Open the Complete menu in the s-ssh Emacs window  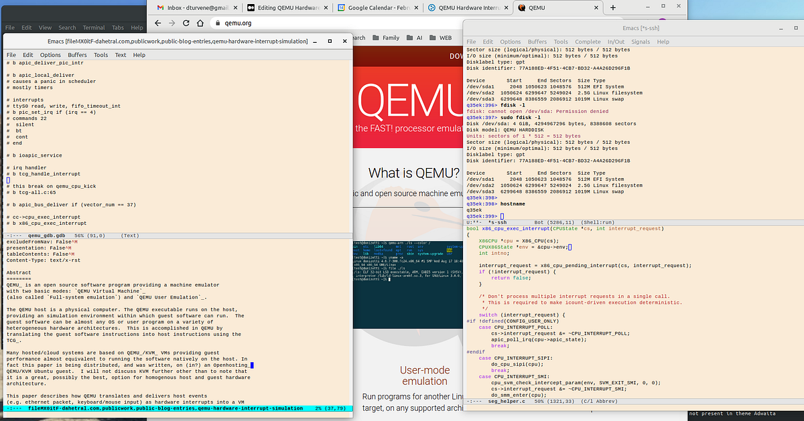(587, 41)
